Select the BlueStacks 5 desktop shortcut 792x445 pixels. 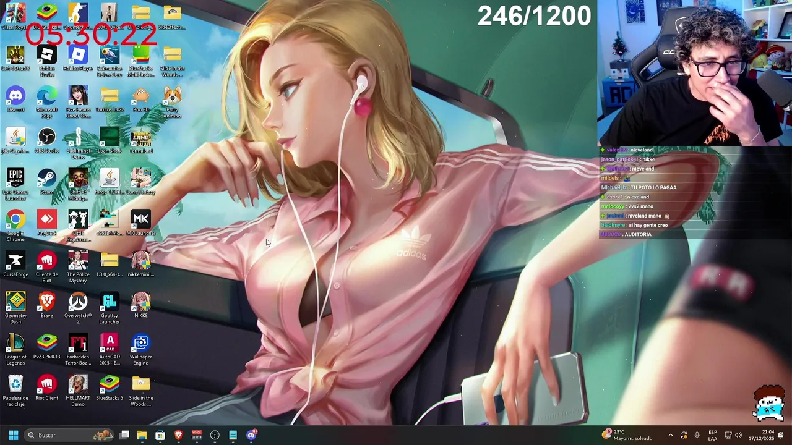[110, 388]
